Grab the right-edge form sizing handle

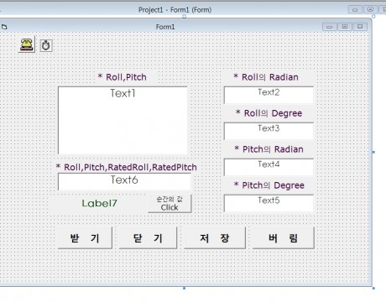tap(373, 152)
